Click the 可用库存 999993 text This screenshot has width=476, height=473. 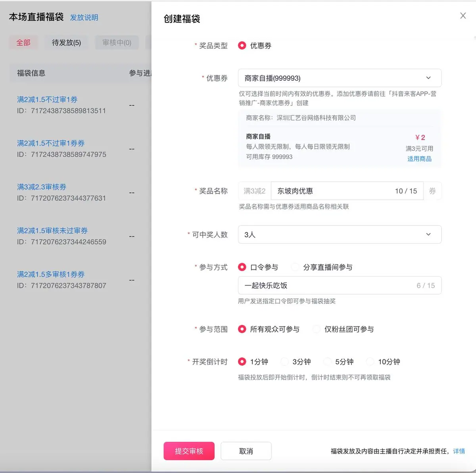269,157
